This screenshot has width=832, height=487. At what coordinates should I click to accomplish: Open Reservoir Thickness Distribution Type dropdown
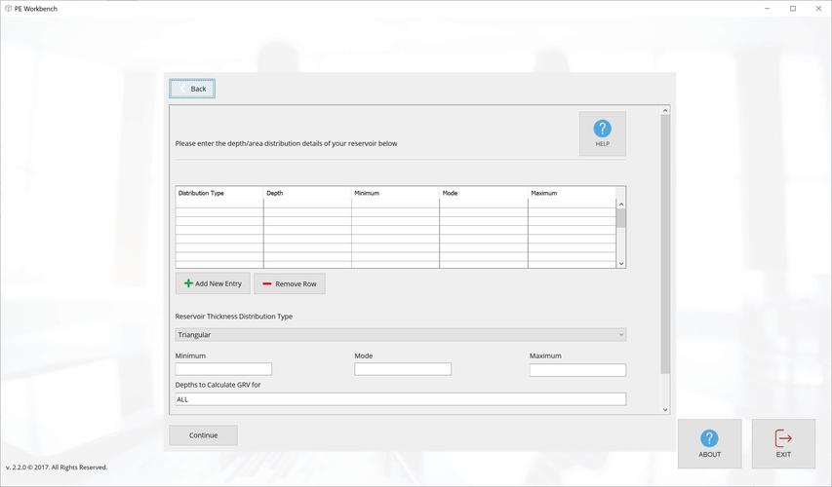tap(400, 335)
